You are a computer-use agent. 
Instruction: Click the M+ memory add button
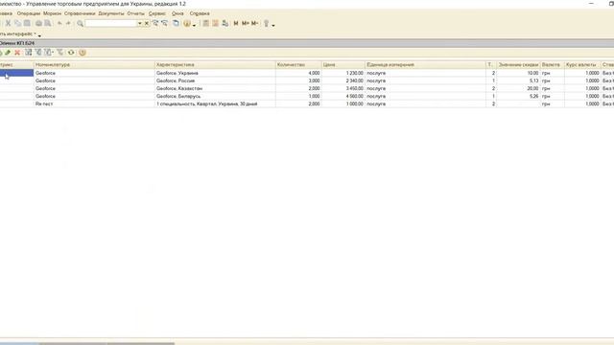pyautogui.click(x=246, y=23)
